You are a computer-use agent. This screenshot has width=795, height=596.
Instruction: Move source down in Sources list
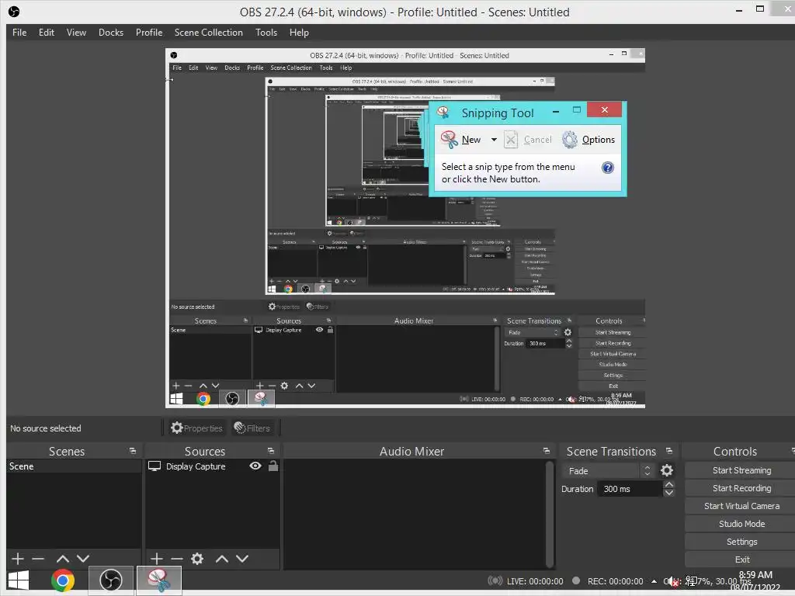(x=242, y=559)
